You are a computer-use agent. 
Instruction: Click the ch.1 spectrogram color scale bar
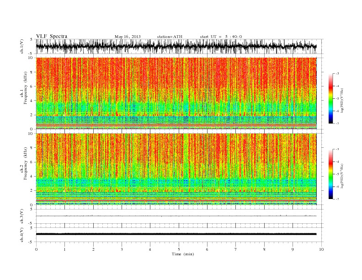(x=330, y=98)
